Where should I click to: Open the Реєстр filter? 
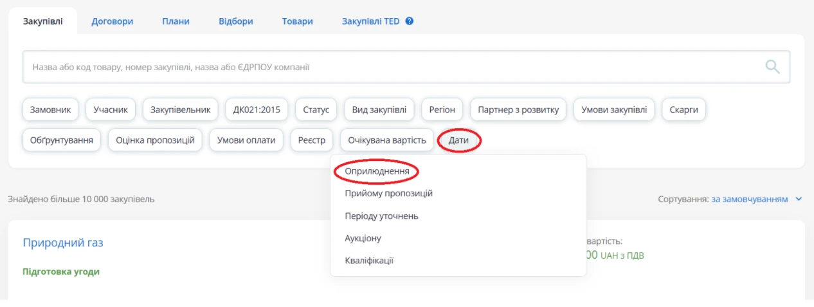312,140
